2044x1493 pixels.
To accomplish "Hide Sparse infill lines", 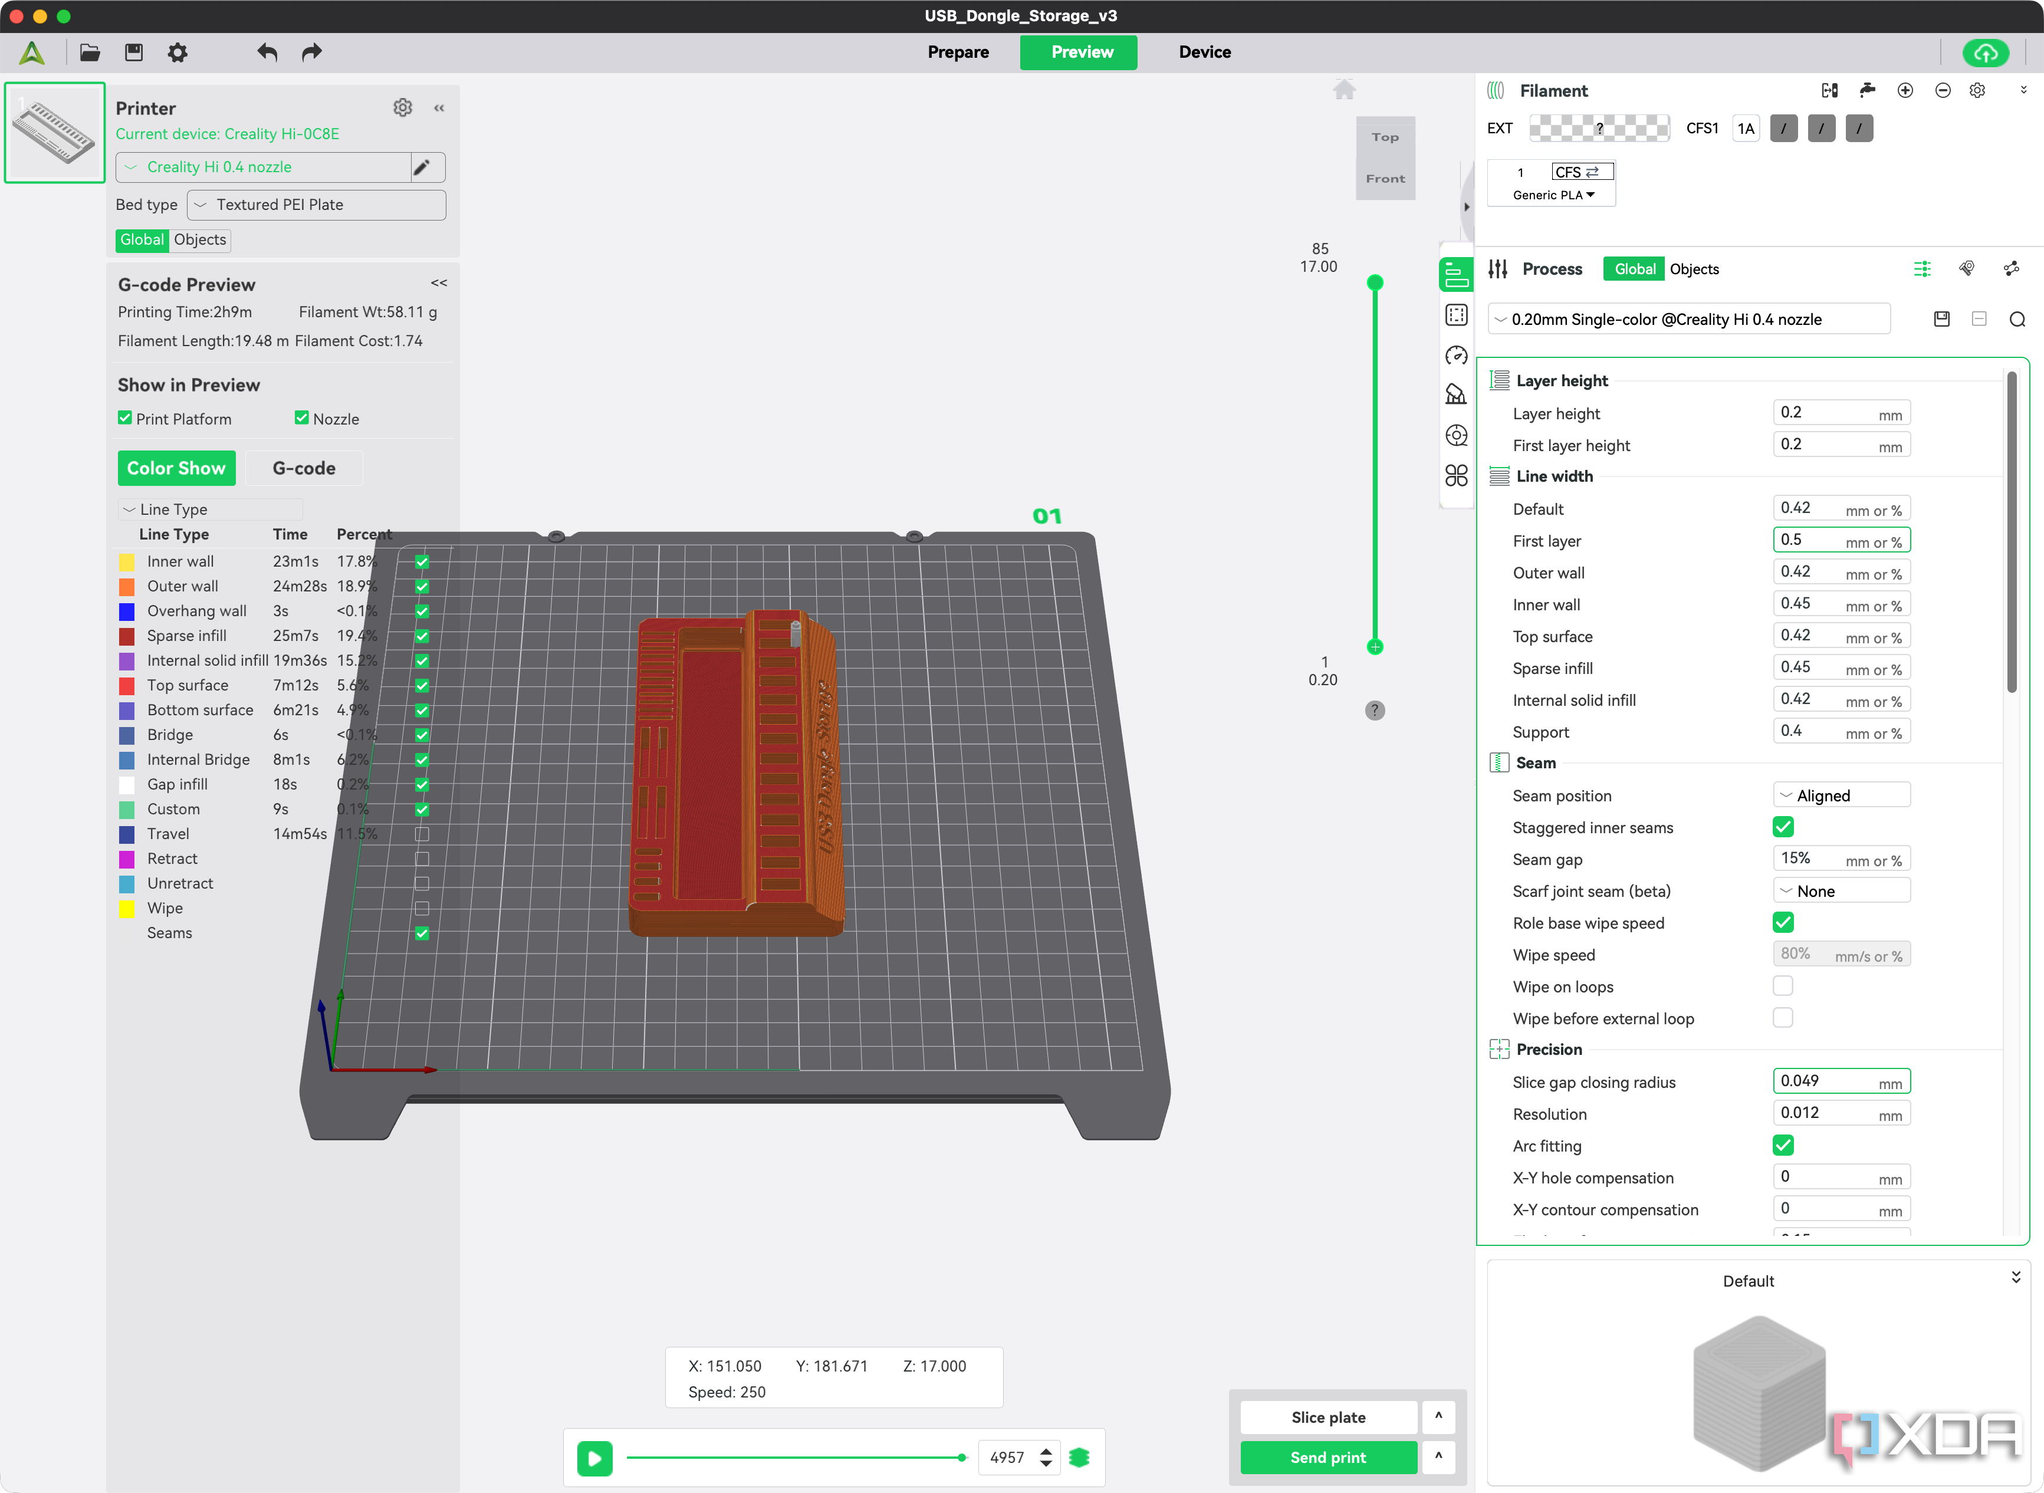I will click(x=422, y=636).
